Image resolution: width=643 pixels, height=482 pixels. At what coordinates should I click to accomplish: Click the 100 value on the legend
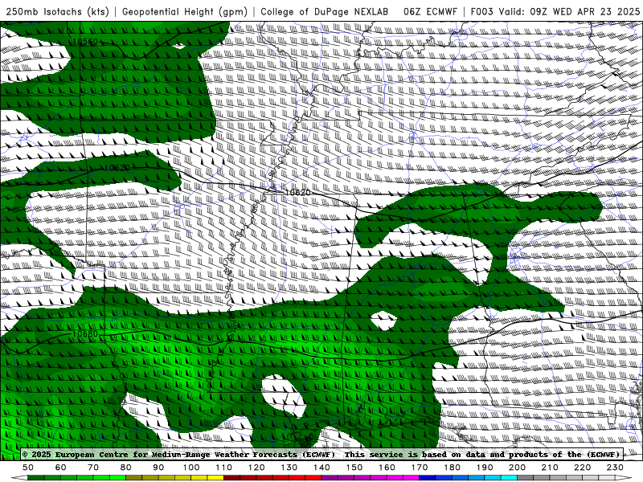(191, 468)
